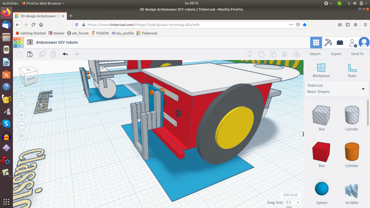Open the user profile avatar

pyautogui.click(x=364, y=43)
